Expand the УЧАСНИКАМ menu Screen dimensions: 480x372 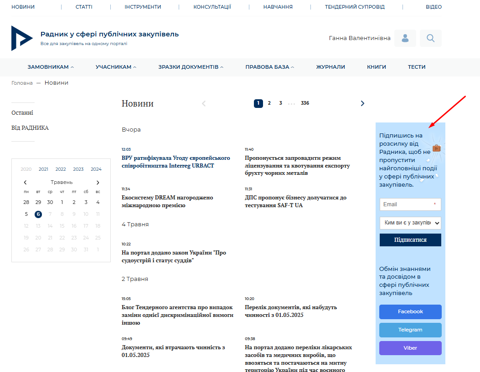[116, 67]
